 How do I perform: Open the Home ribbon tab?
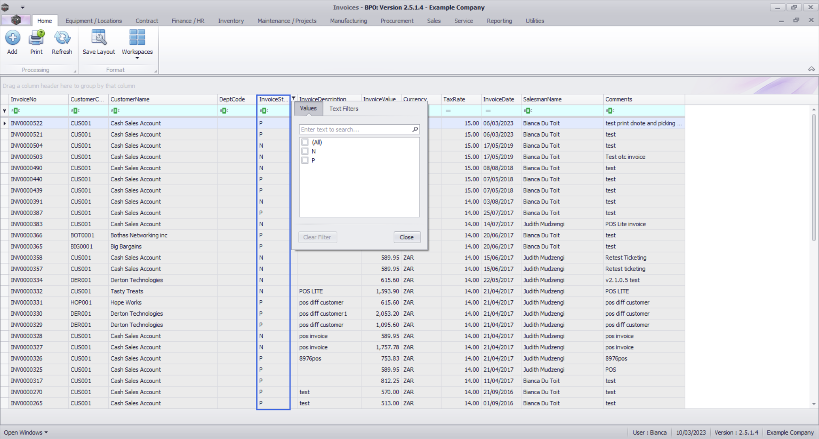(x=44, y=20)
